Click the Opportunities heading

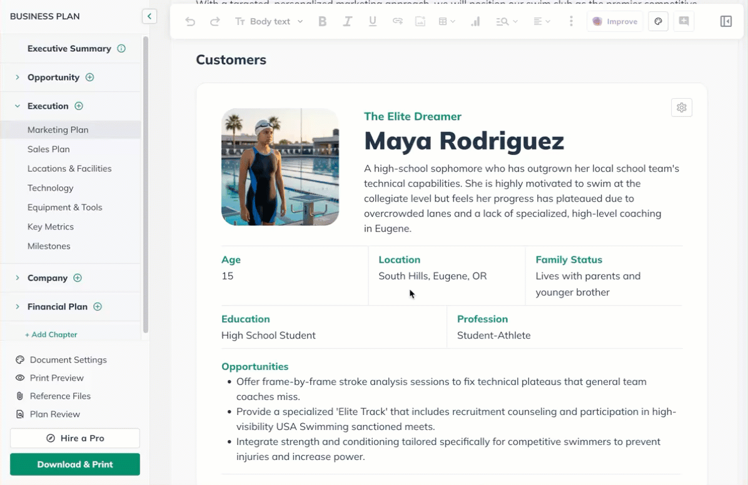pos(255,366)
